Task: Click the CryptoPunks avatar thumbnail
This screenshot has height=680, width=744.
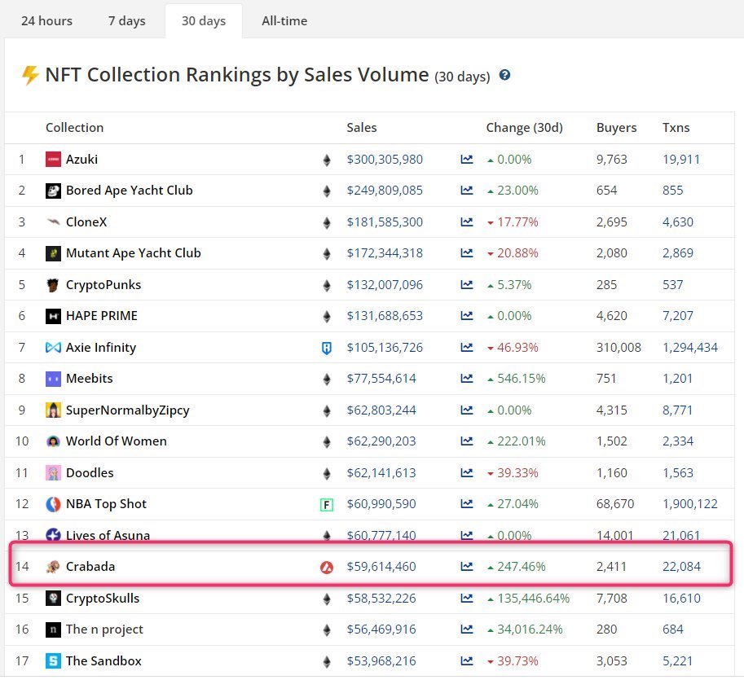Action: [x=53, y=284]
